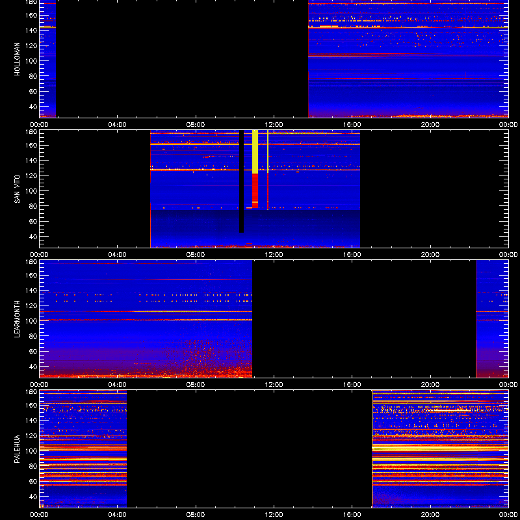The width and height of the screenshot is (520, 520).
Task: Pick the 16:00 tick label under San Vito panel
Action: [x=352, y=255]
